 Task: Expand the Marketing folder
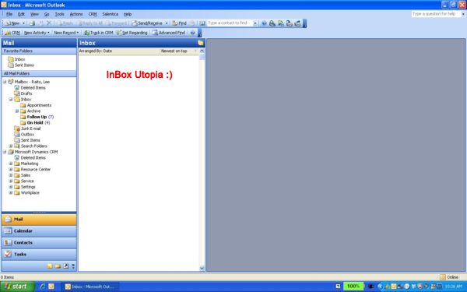click(x=11, y=164)
